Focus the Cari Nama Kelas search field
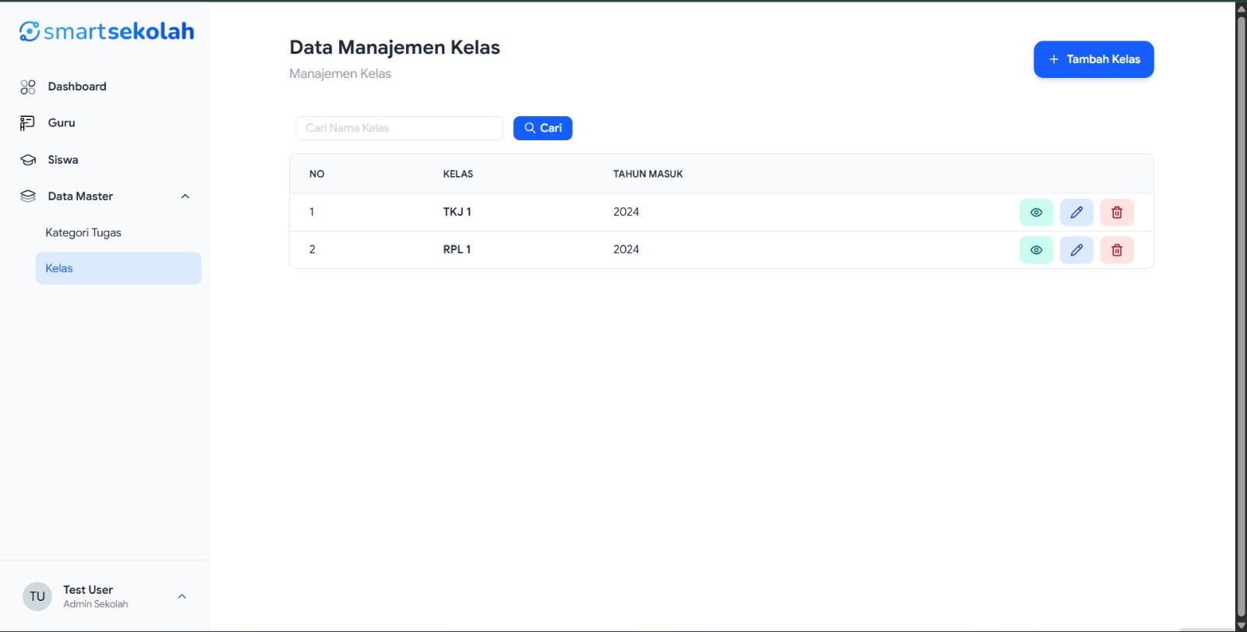 (x=399, y=129)
